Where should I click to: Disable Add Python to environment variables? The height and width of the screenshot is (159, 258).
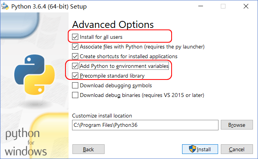click(x=75, y=66)
